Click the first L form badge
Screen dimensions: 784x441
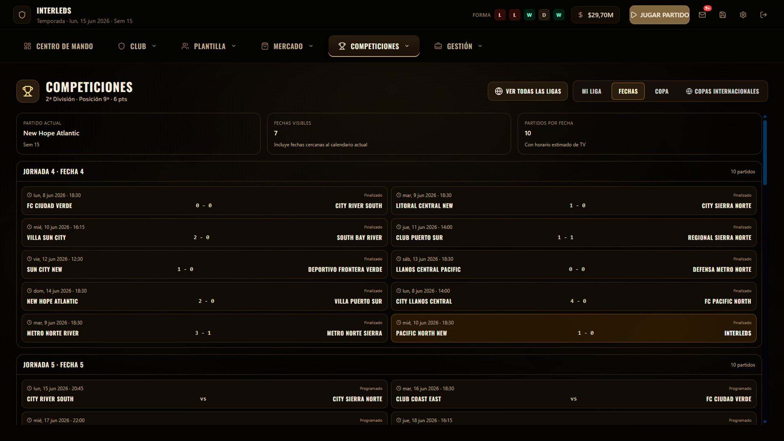tap(500, 15)
